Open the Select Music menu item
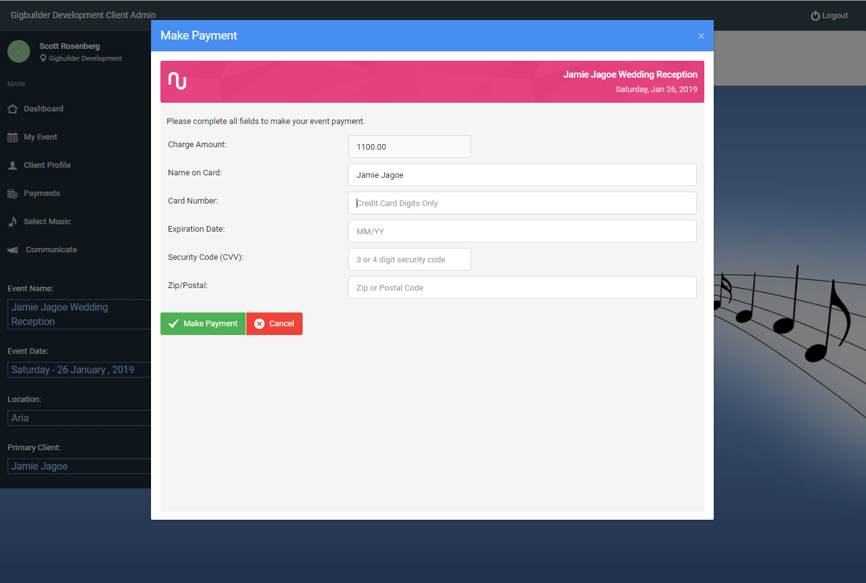Viewport: 866px width, 583px height. tap(47, 222)
